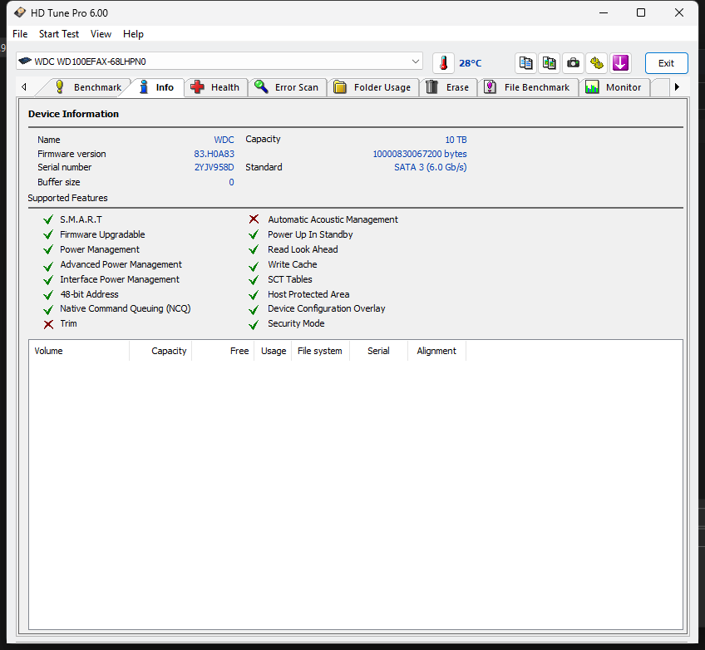Click the Buffer size value 0
This screenshot has height=650, width=705.
tap(232, 182)
